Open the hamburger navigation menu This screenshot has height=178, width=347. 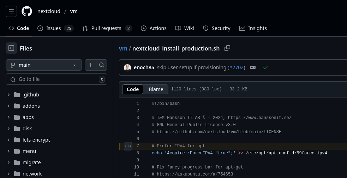coord(11,11)
